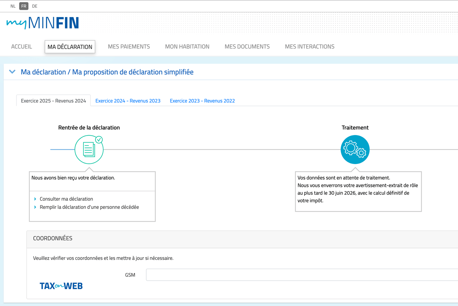Open Mes Paiements section

click(x=129, y=47)
